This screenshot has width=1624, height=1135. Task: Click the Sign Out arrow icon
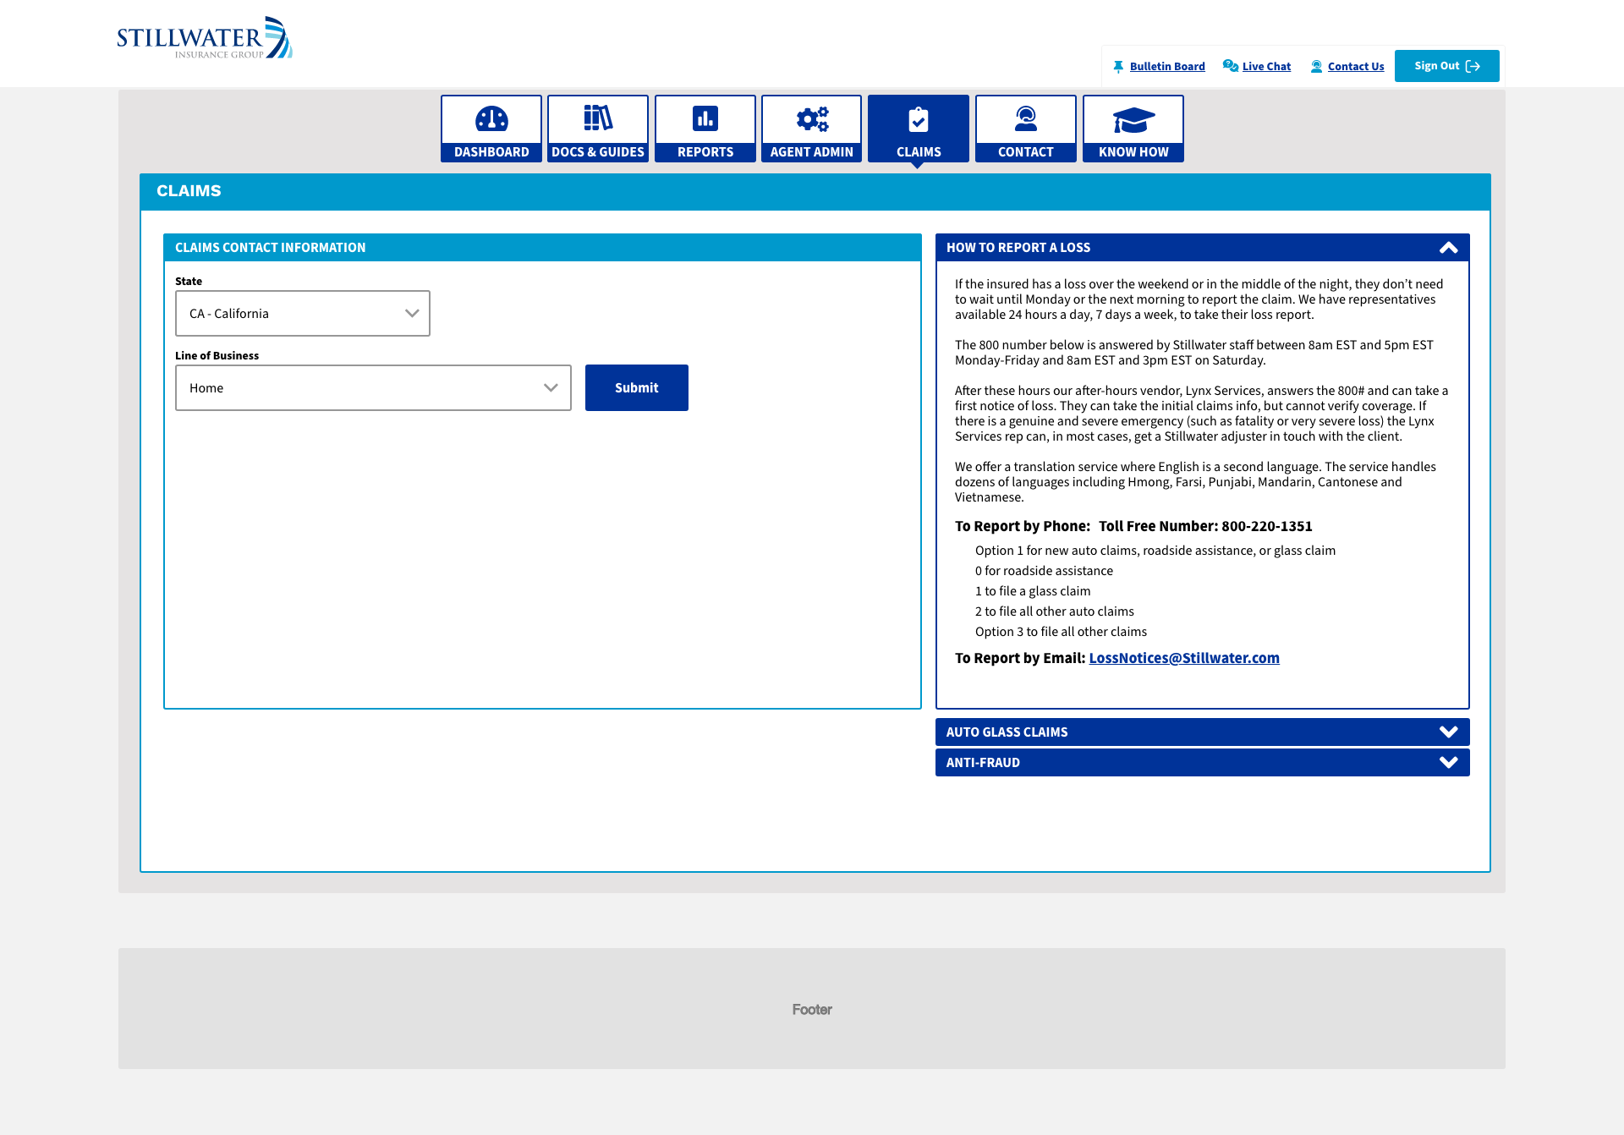click(x=1473, y=66)
